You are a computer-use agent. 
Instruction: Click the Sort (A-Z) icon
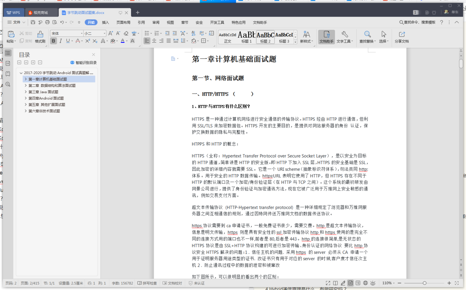pyautogui.click(x=193, y=33)
